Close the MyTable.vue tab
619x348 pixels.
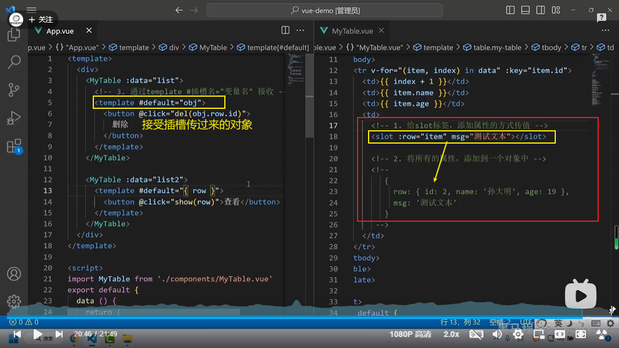coord(381,30)
